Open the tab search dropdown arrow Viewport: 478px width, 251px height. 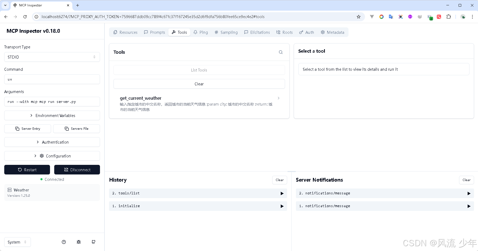click(x=5, y=5)
